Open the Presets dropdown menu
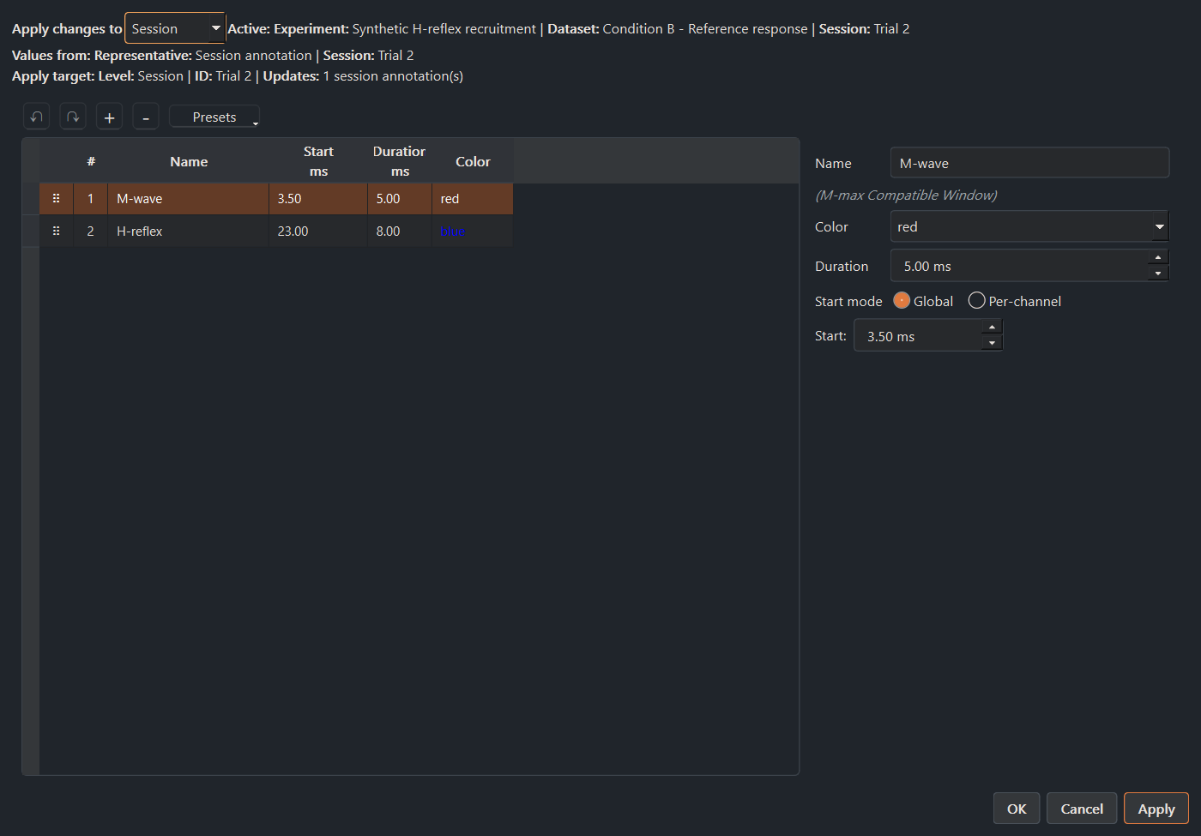The height and width of the screenshot is (836, 1201). 214,117
